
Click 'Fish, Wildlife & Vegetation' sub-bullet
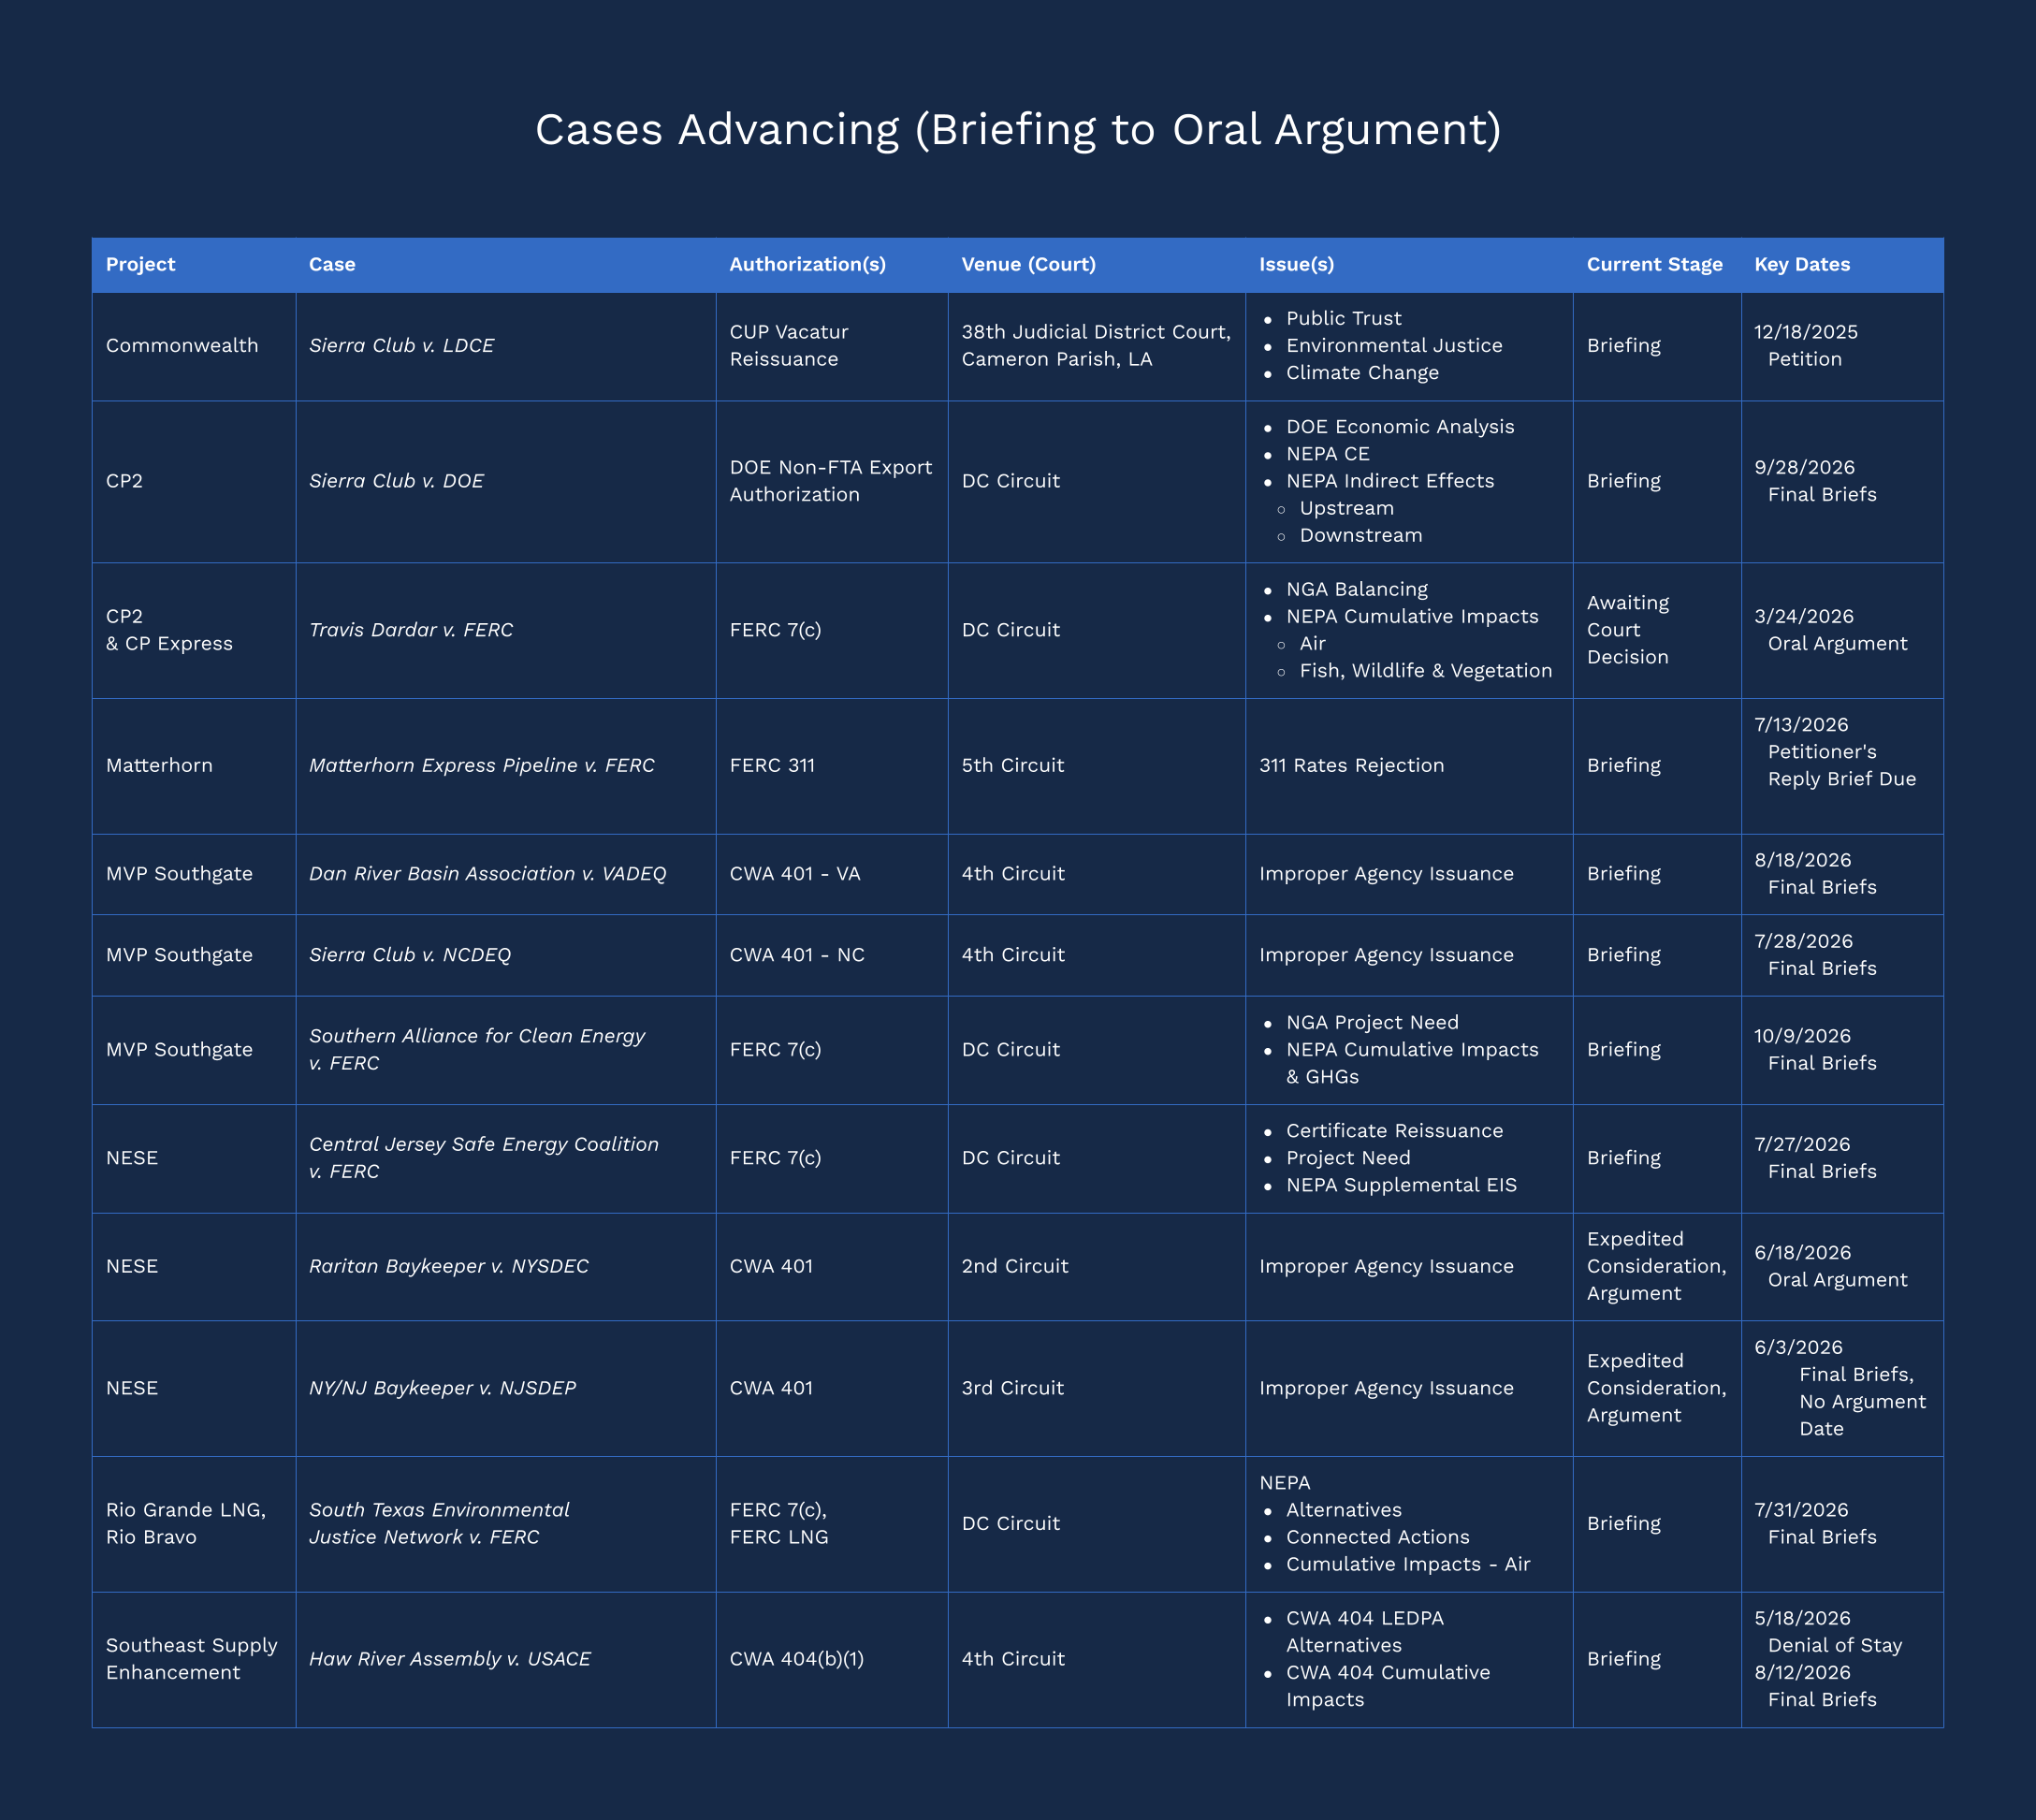click(x=1426, y=671)
